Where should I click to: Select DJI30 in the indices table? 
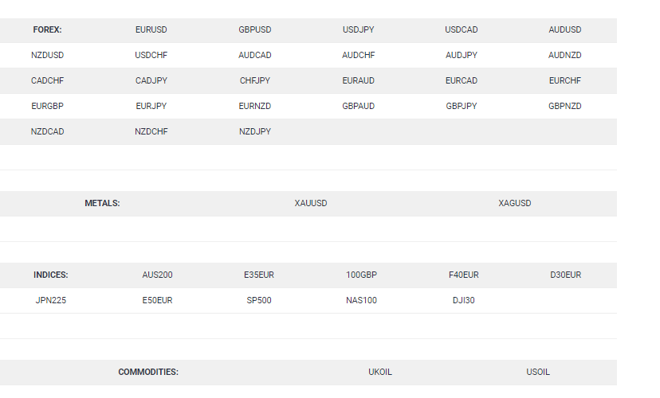(x=463, y=301)
